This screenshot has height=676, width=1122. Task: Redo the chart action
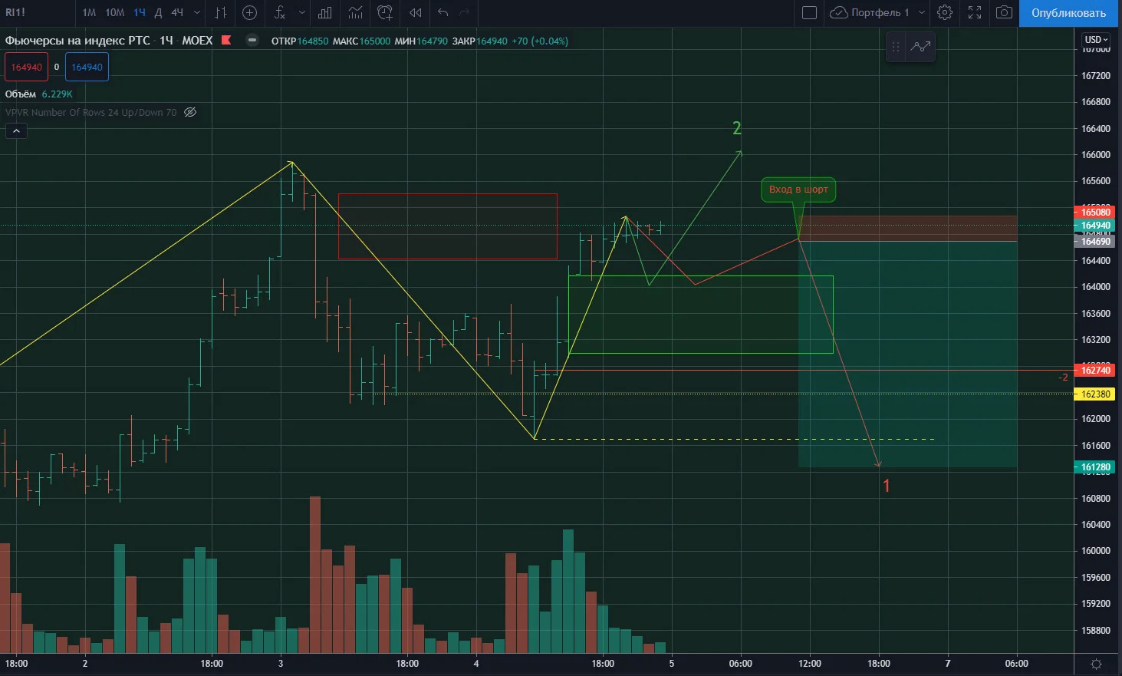point(465,12)
